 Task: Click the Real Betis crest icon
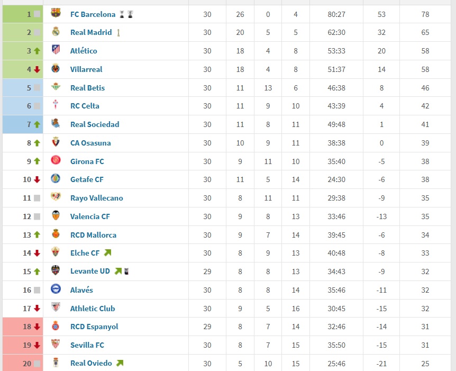[x=56, y=88]
